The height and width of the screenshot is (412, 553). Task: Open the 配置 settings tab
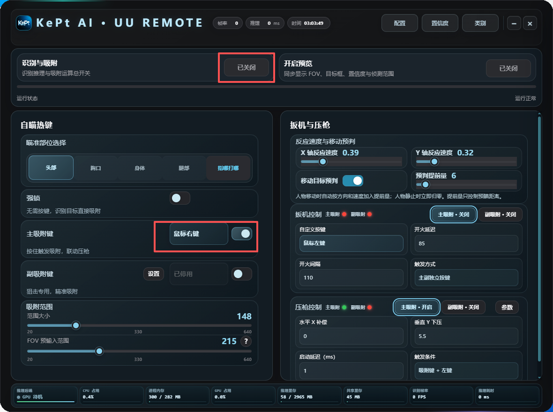[400, 23]
